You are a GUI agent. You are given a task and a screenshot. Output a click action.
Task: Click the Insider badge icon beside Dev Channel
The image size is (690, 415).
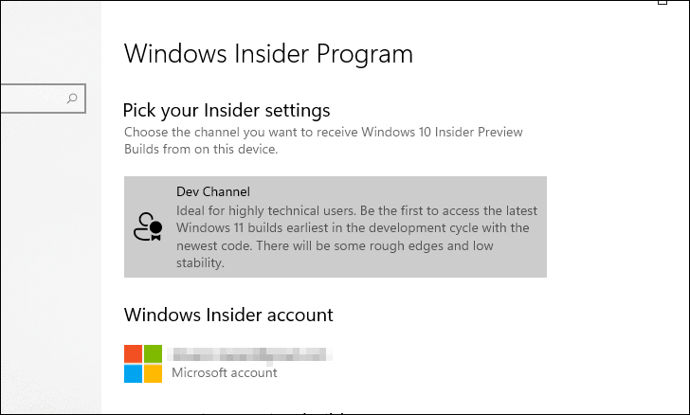148,226
